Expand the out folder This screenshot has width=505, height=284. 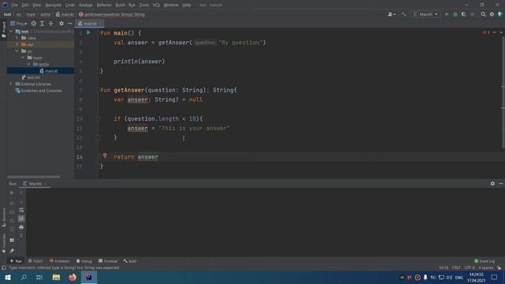coord(17,44)
